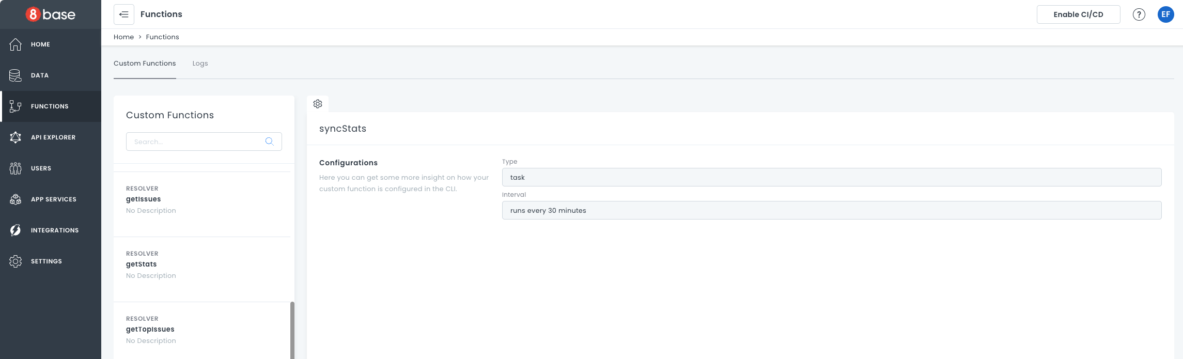This screenshot has width=1183, height=359.
Task: Select the gear tab above syncStats
Action: pos(318,104)
